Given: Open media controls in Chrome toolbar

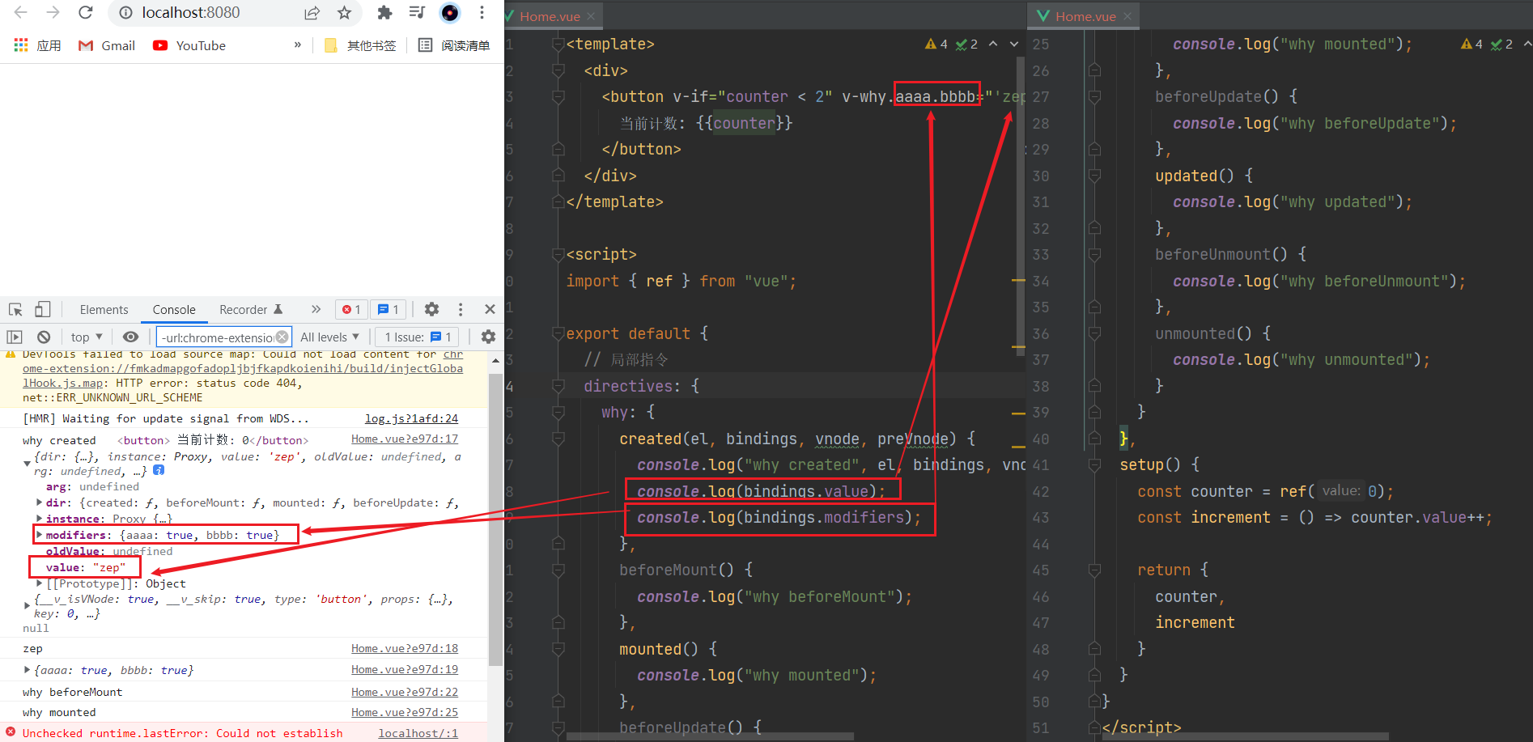Looking at the screenshot, I should coord(417,12).
